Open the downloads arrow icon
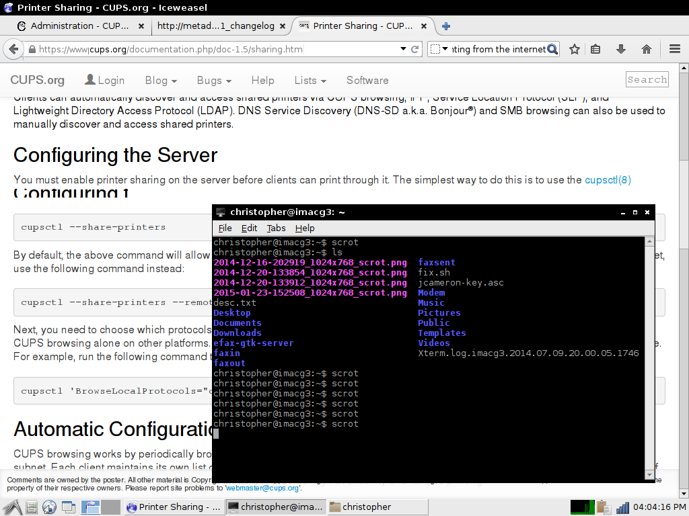The width and height of the screenshot is (689, 516). pos(621,49)
